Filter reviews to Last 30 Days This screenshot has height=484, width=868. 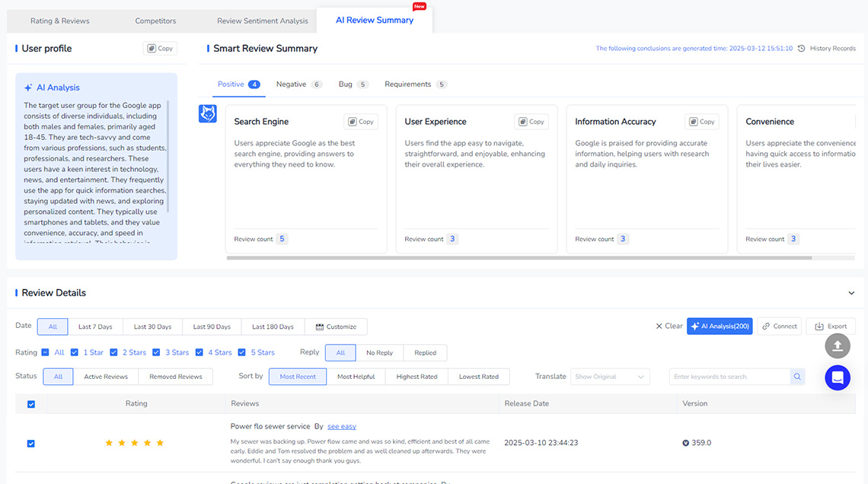(x=153, y=327)
